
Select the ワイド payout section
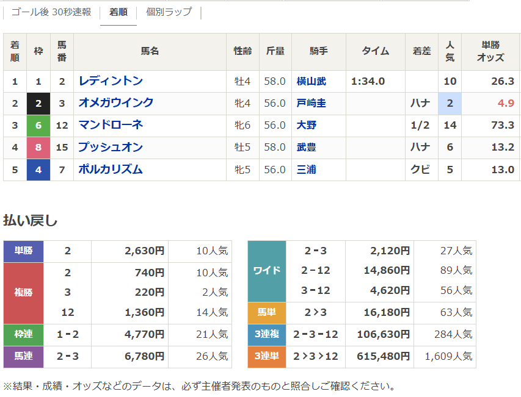266,269
